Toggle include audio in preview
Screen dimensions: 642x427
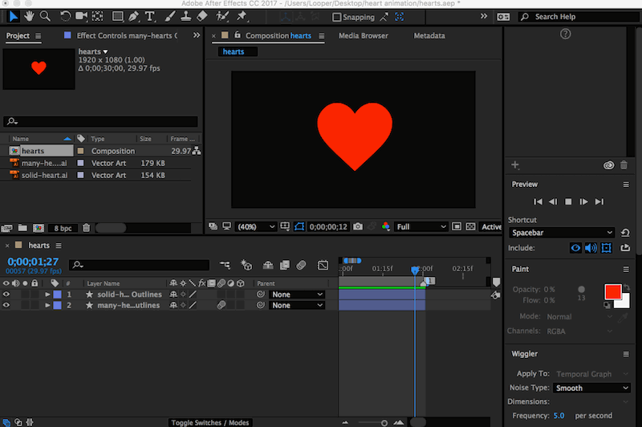[x=591, y=248]
